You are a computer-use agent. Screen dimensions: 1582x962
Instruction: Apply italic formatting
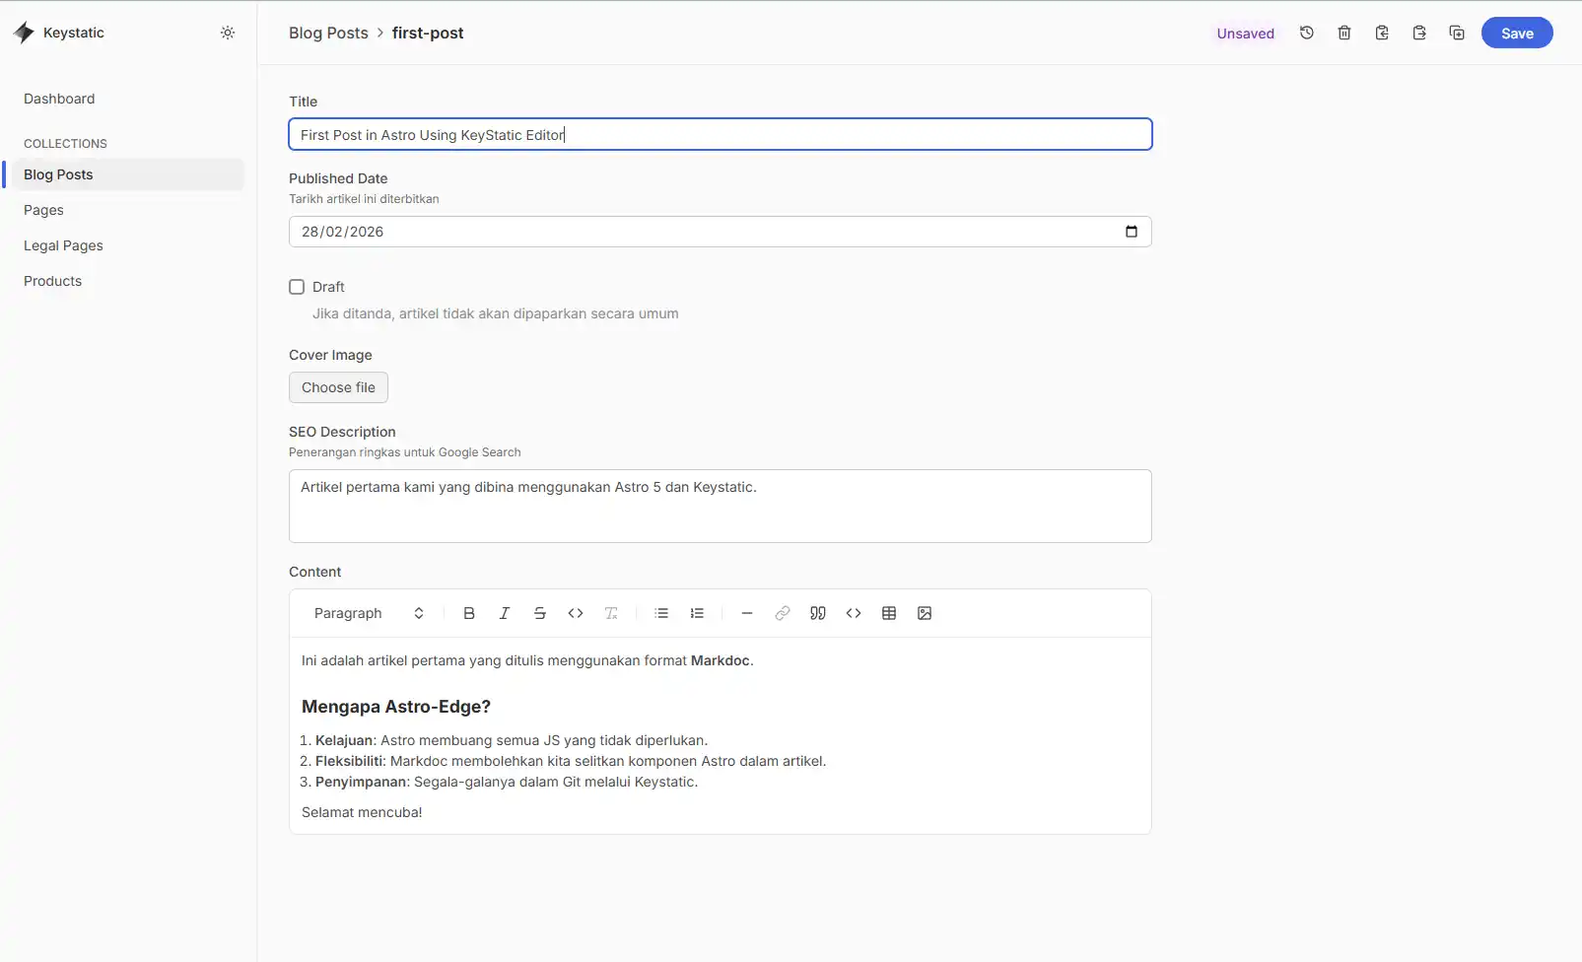click(504, 612)
